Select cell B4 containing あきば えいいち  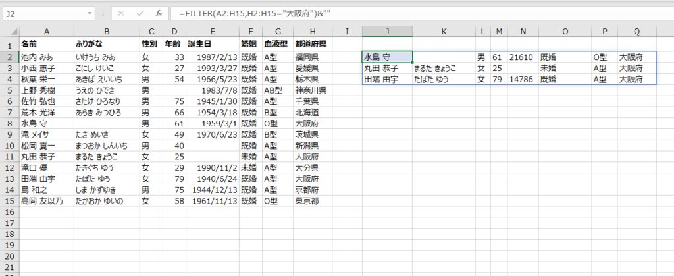[x=106, y=78]
